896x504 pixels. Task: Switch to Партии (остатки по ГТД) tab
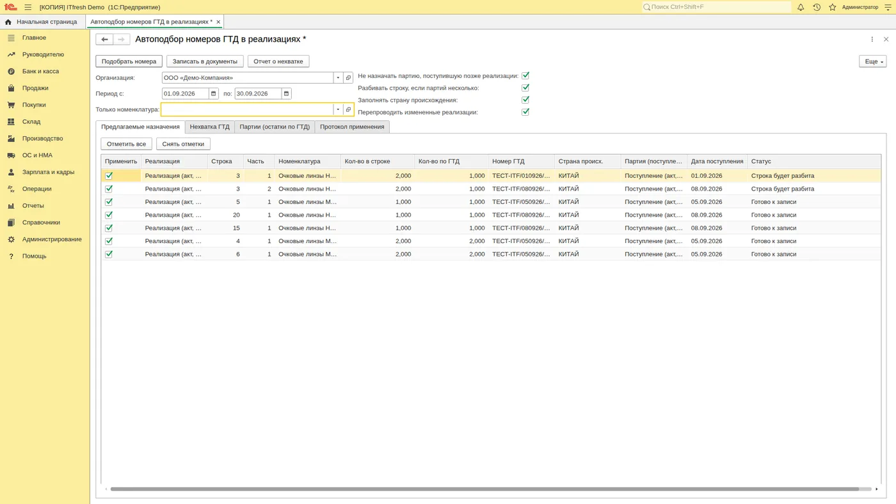275,127
